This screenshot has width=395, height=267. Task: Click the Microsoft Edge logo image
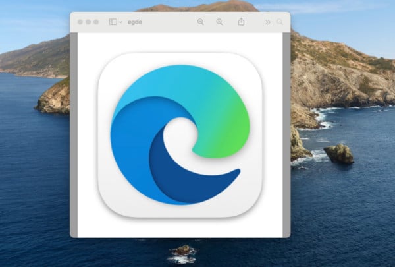click(x=180, y=135)
